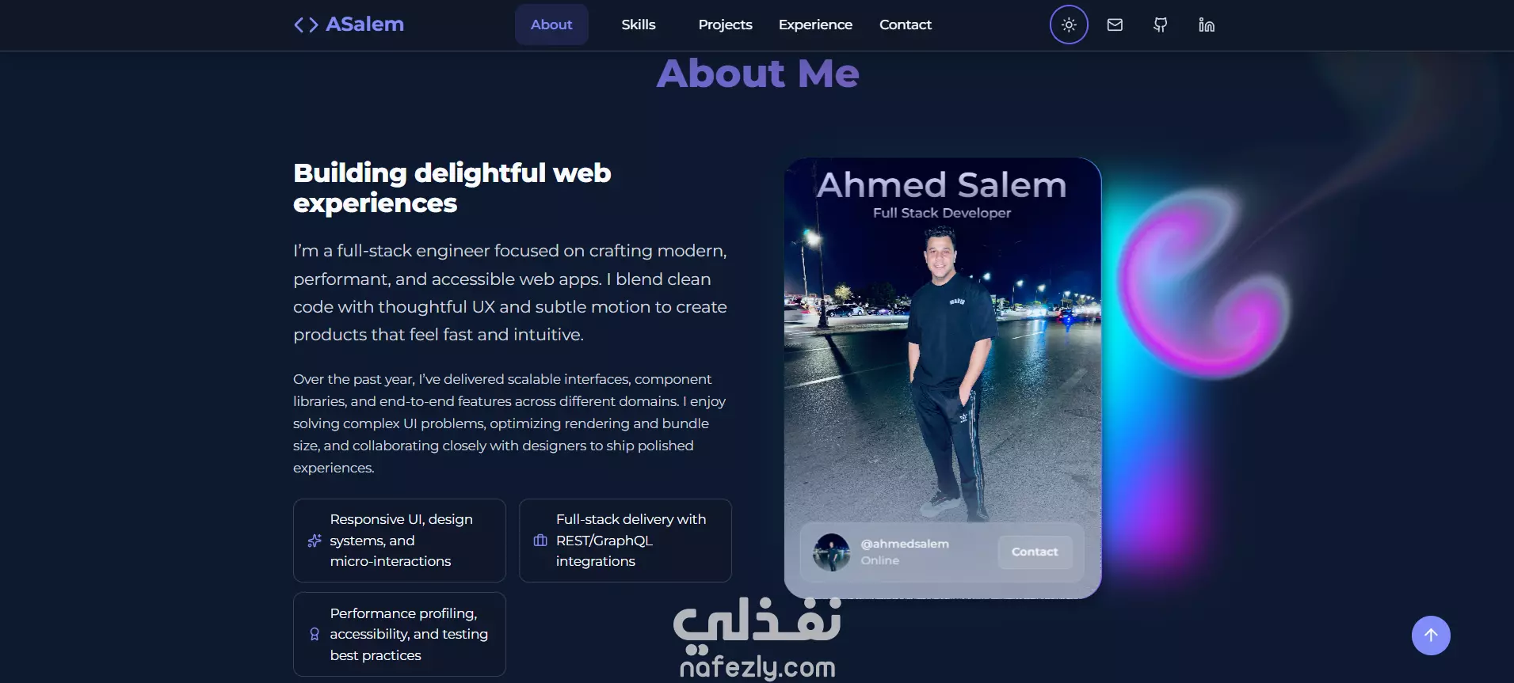
Task: Select the About nav tab
Action: [x=551, y=25]
